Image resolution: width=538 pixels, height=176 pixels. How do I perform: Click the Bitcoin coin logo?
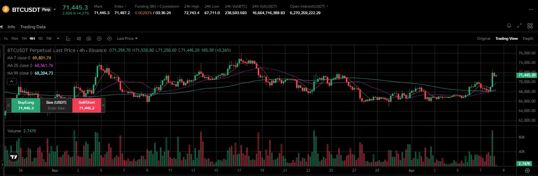tap(5, 10)
